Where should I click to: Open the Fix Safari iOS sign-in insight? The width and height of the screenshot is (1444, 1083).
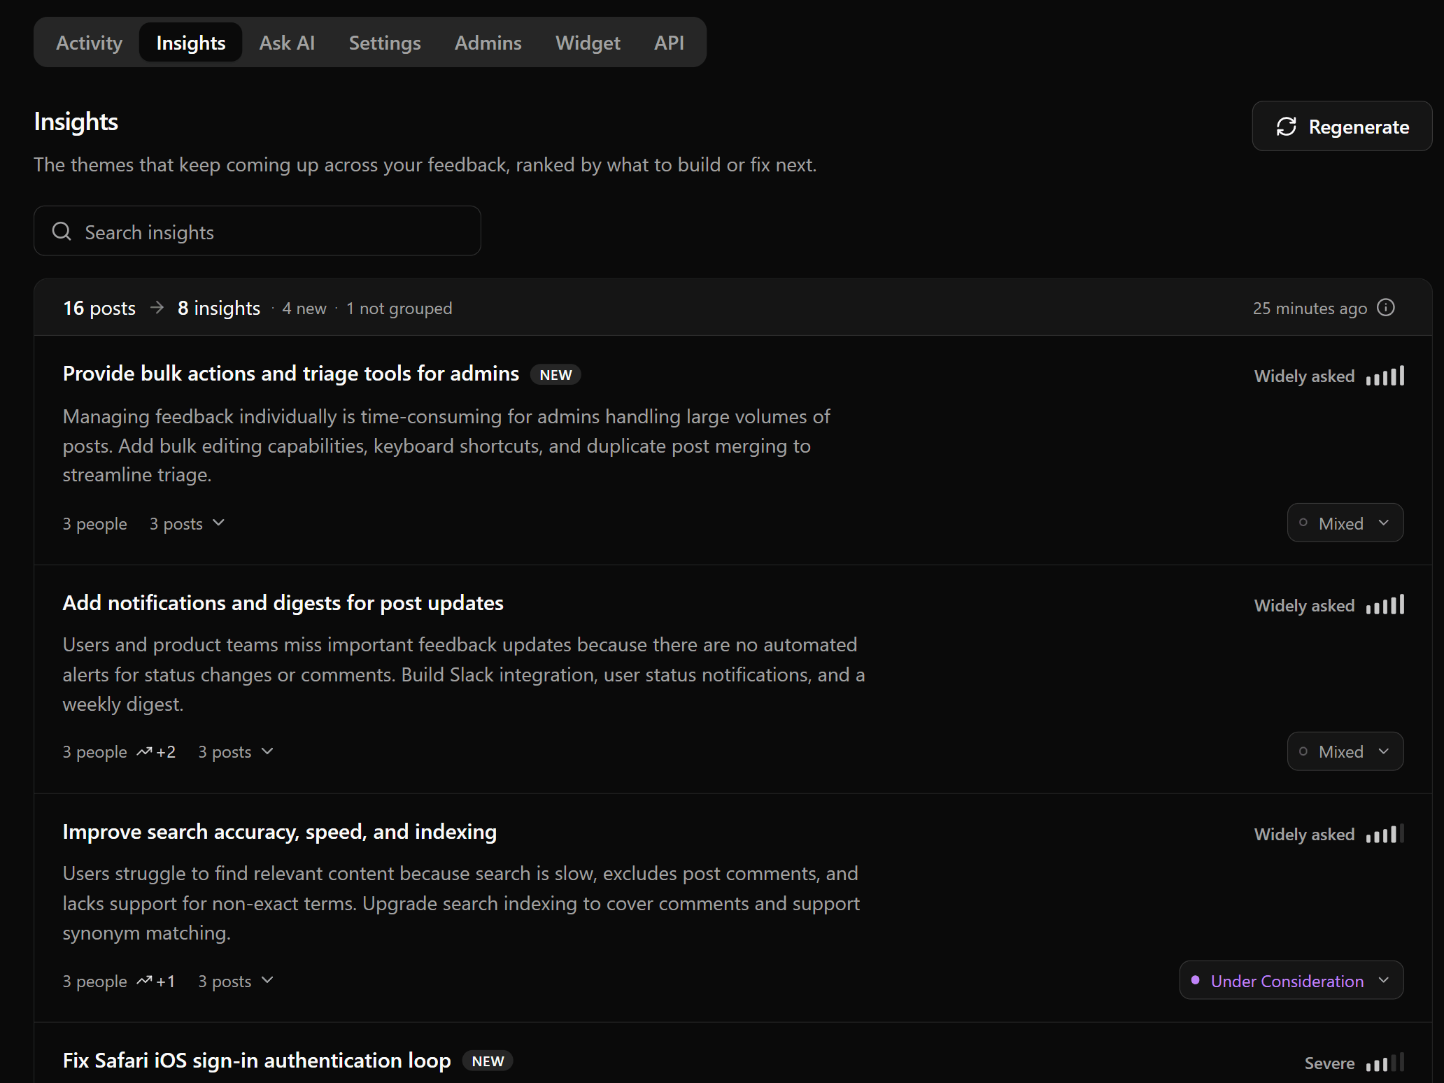pyautogui.click(x=257, y=1061)
